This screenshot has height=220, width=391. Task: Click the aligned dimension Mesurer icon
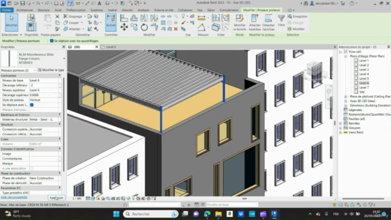(201, 18)
